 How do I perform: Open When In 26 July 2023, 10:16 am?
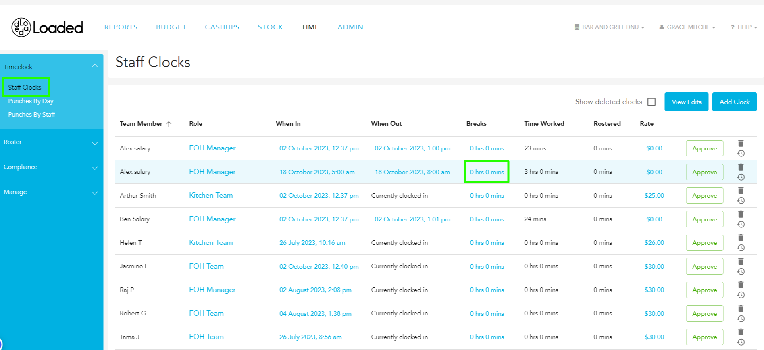(x=312, y=242)
